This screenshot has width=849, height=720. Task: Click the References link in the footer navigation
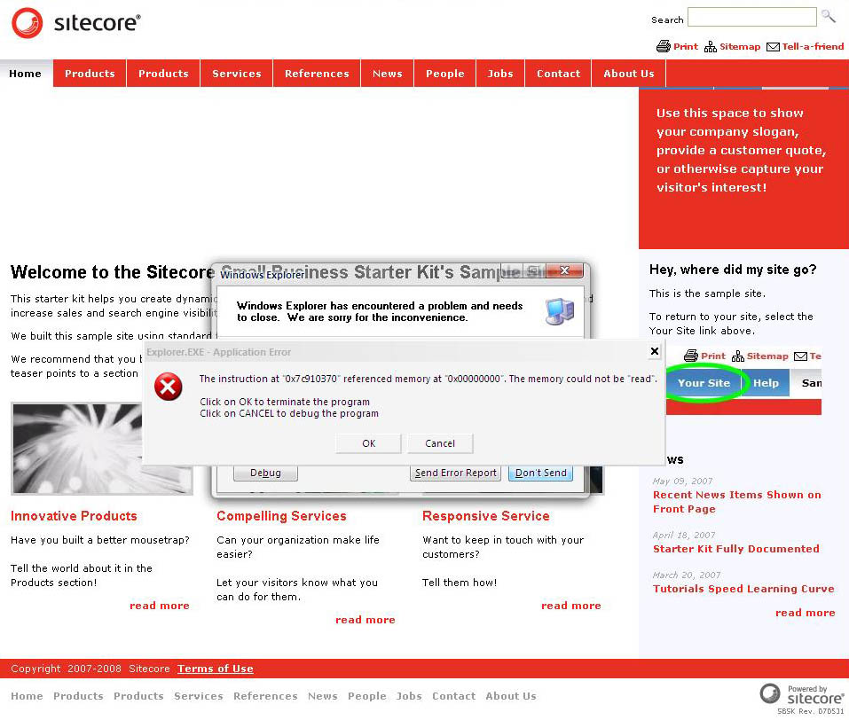click(265, 696)
